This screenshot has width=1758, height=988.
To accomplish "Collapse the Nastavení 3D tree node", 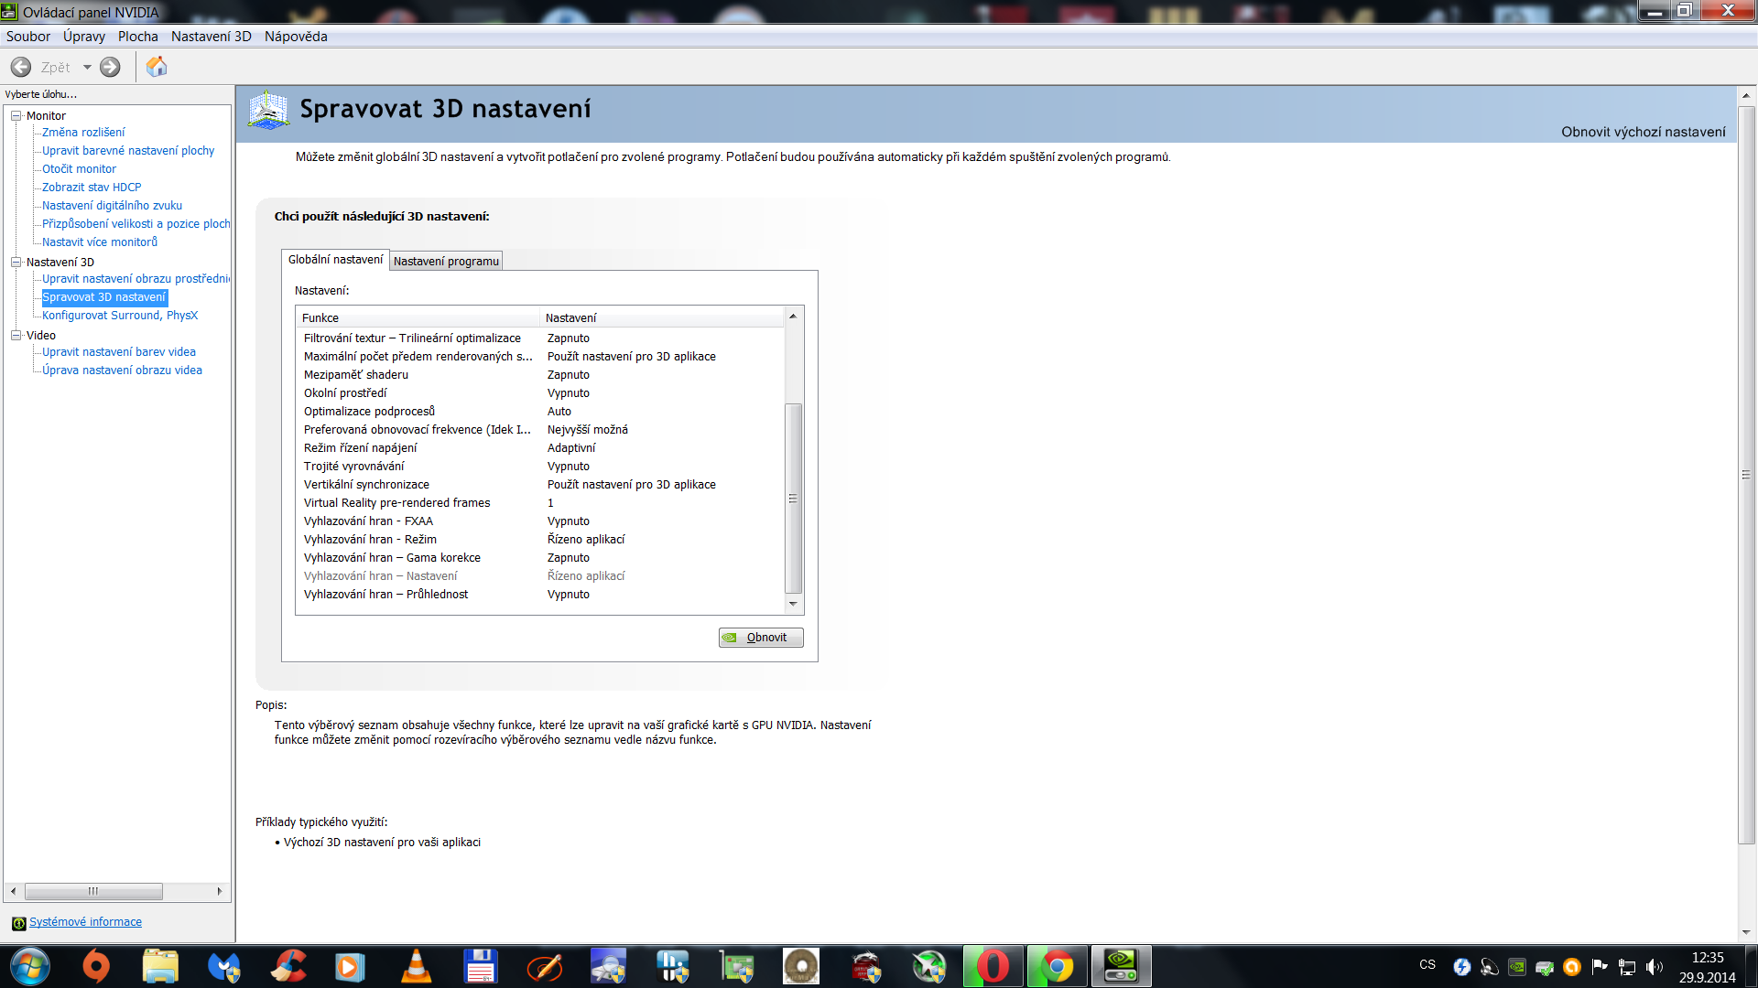I will point(16,262).
